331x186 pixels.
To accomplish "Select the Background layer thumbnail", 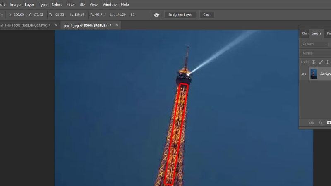I will 314,74.
